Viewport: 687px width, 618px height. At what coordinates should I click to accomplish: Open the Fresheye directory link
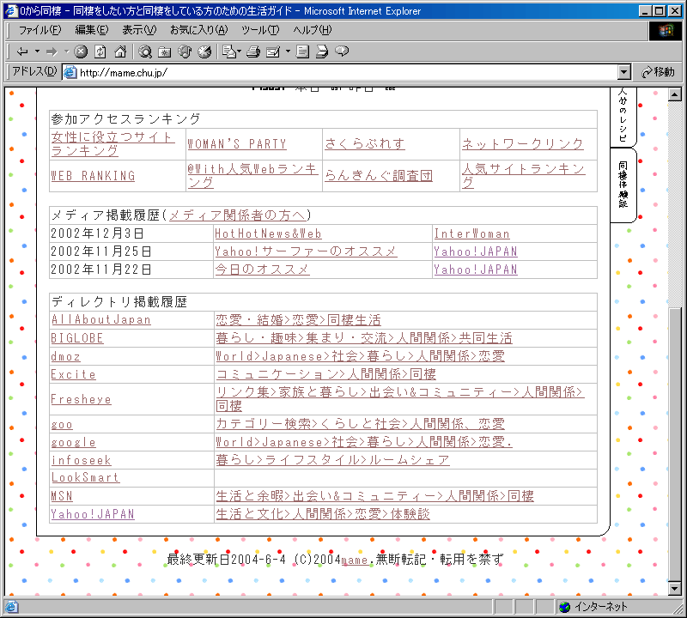coord(81,399)
